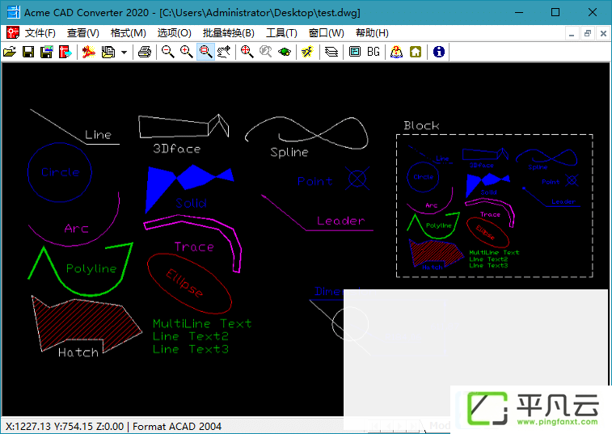Image resolution: width=612 pixels, height=434 pixels.
Task: Restore the inner document window
Action: coord(588,34)
